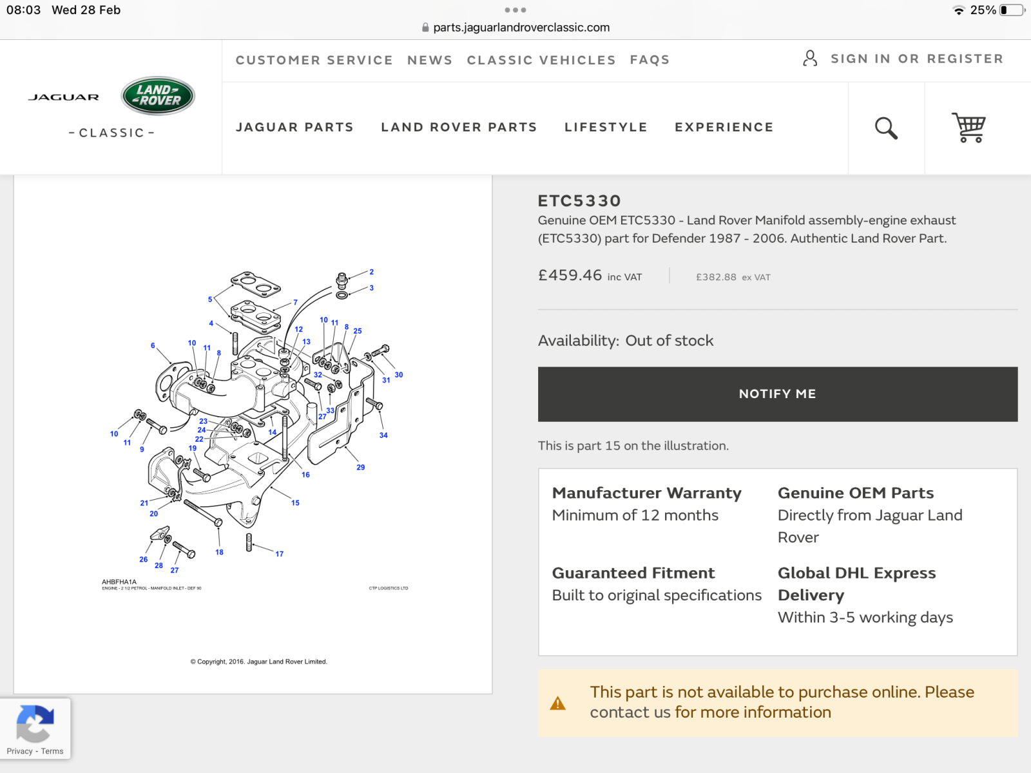Click the Guaranteed Fitment heading
The image size is (1031, 773).
coord(633,573)
